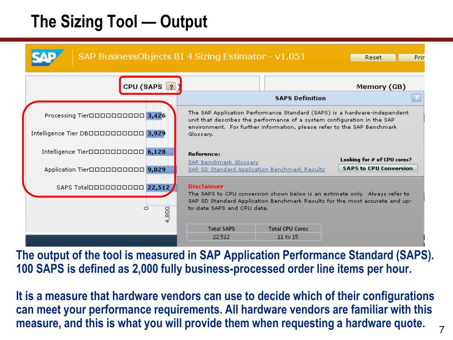Viewport: 453px width, 340px height.
Task: Click the 4,800 axis tick label
Action: tap(168, 215)
